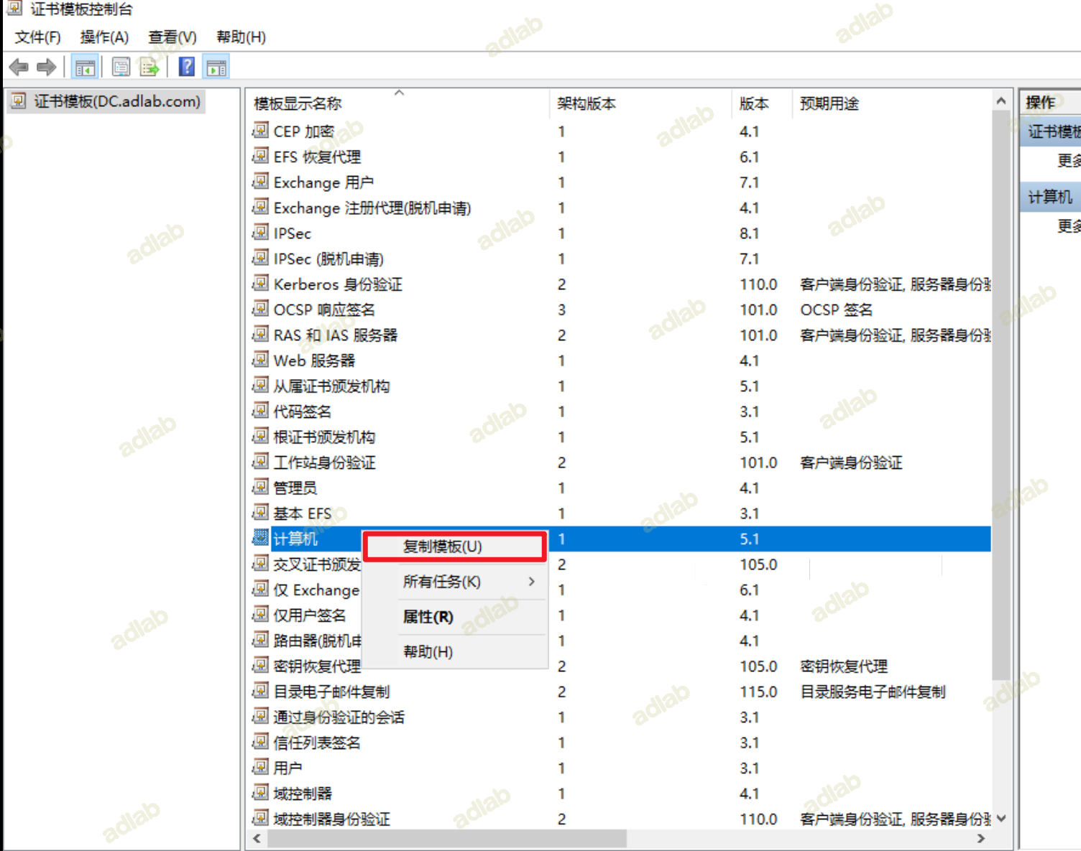Screen dimensions: 1081x851
Task: Select the 信任列表签名 template
Action: [x=317, y=743]
